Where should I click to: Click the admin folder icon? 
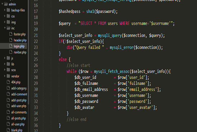[x=6, y=4]
